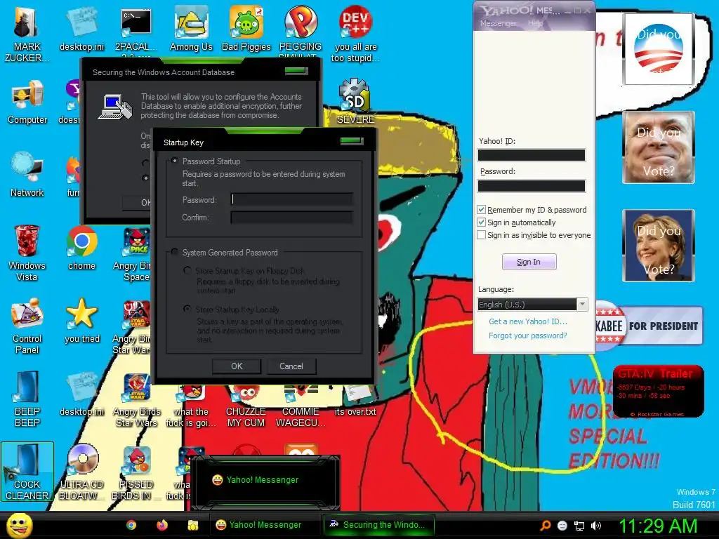The height and width of the screenshot is (539, 719).
Task: Open the Messenger menu in Yahoo window
Action: tap(498, 23)
